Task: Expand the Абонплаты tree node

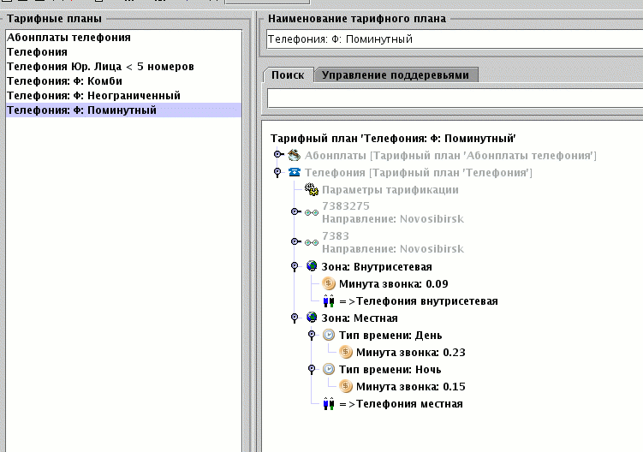Action: point(277,155)
